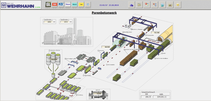Image resolution: width=211 pixels, height=101 pixels.
Task: Click the sand mill power reading
Action: (97, 93)
